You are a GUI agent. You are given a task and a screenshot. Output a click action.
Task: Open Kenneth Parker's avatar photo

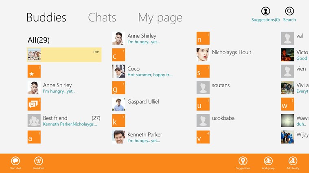[x=118, y=137]
